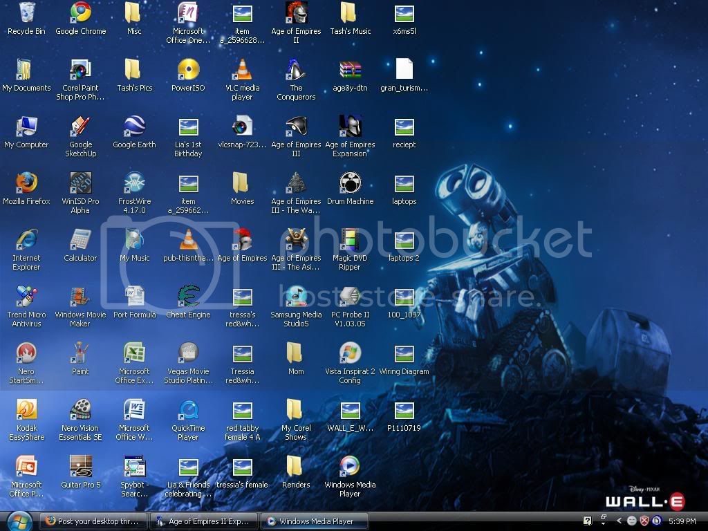This screenshot has width=708, height=531.
Task: Open Spybot Search shortcut
Action: (134, 467)
